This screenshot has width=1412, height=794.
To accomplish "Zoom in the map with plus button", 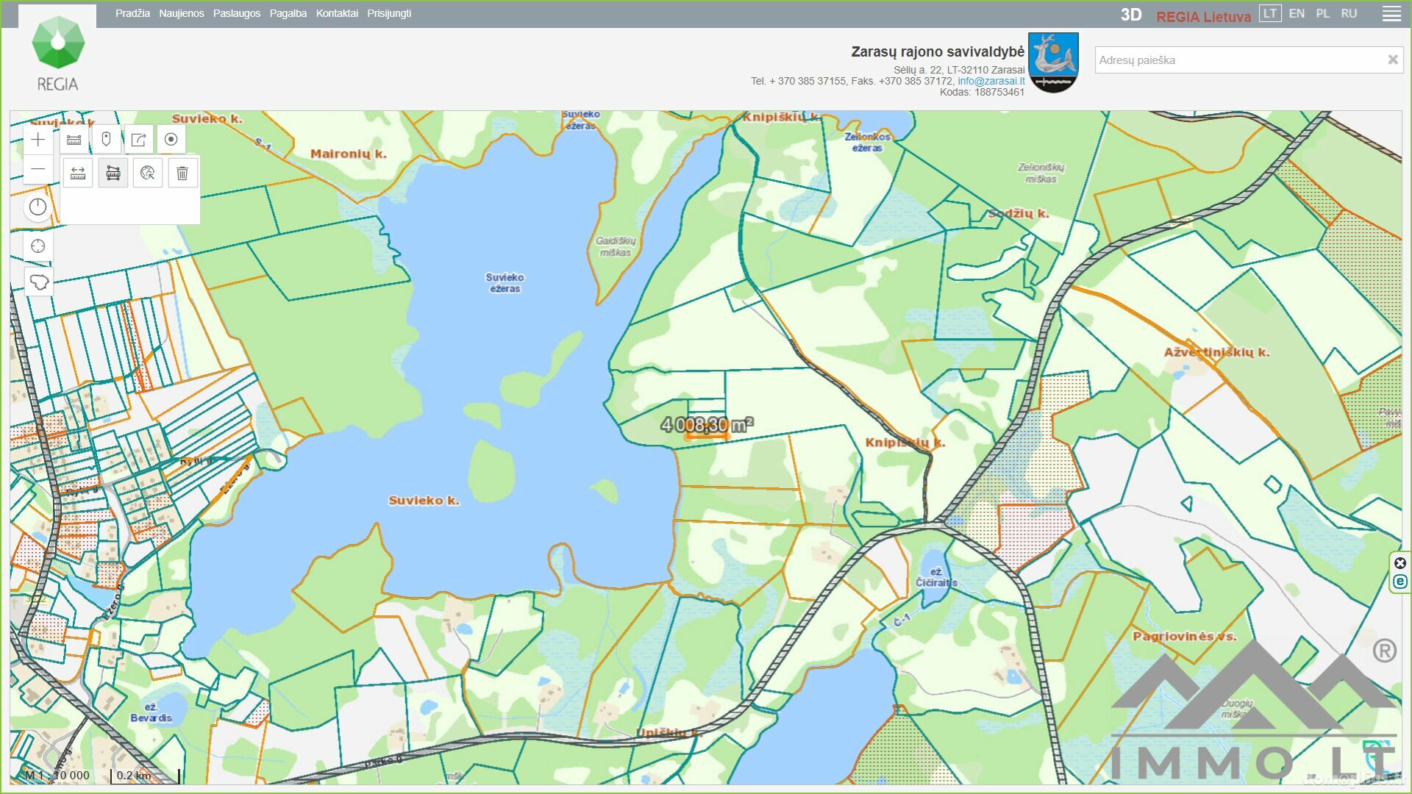I will pyautogui.click(x=38, y=140).
